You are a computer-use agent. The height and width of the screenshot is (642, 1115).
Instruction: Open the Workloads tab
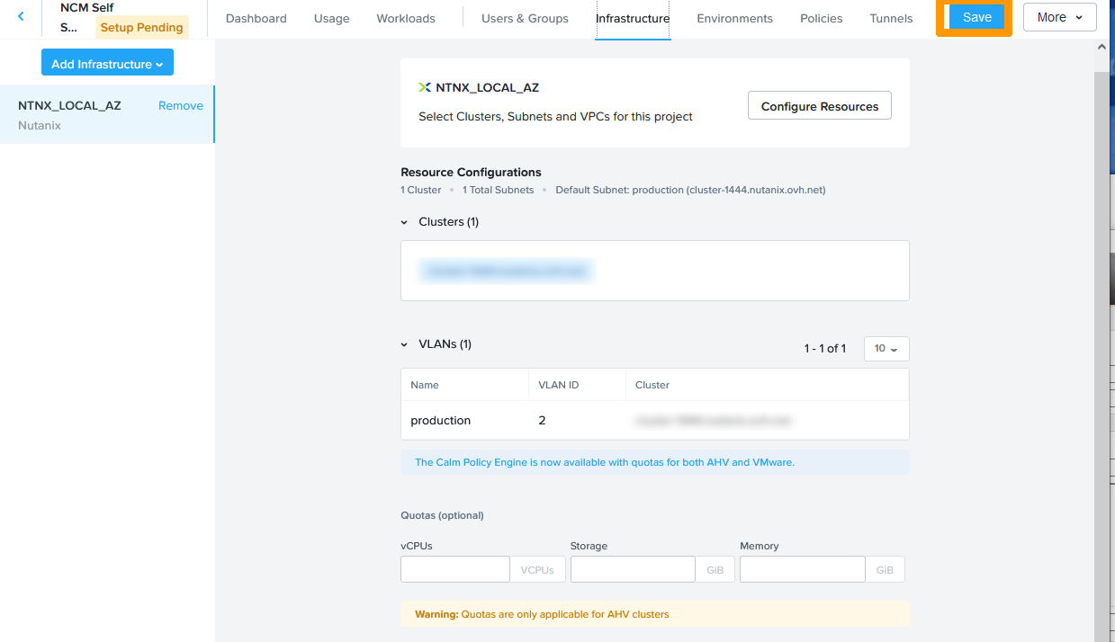pyautogui.click(x=405, y=18)
